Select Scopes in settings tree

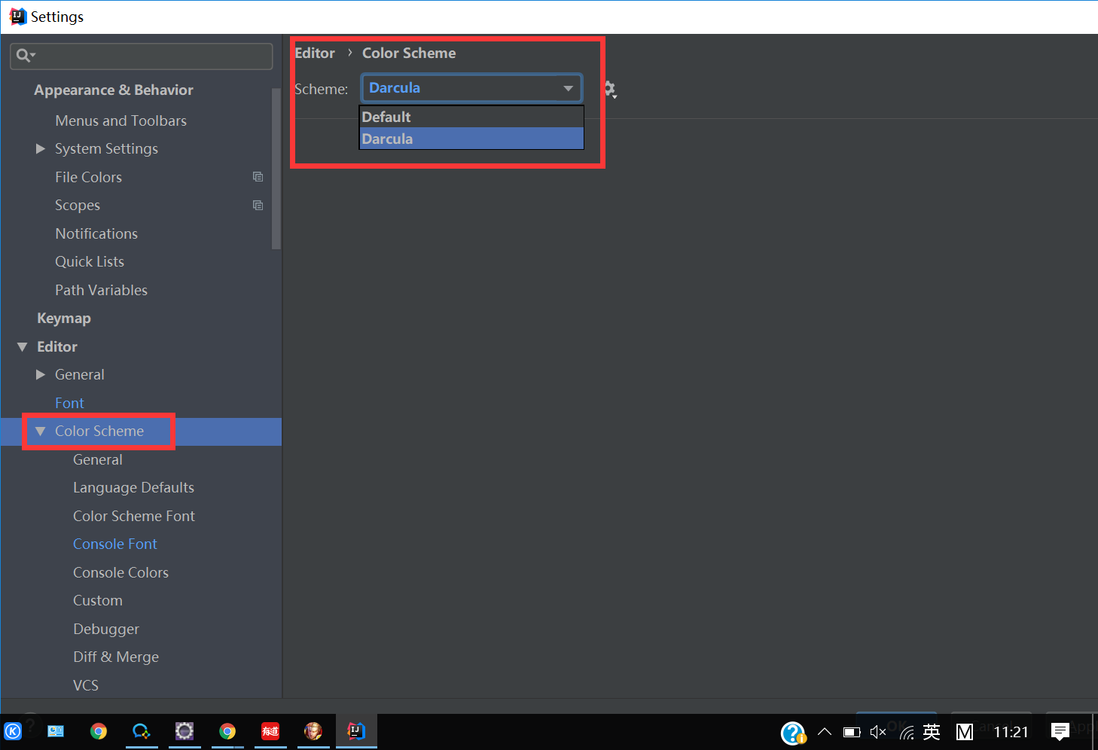point(78,205)
